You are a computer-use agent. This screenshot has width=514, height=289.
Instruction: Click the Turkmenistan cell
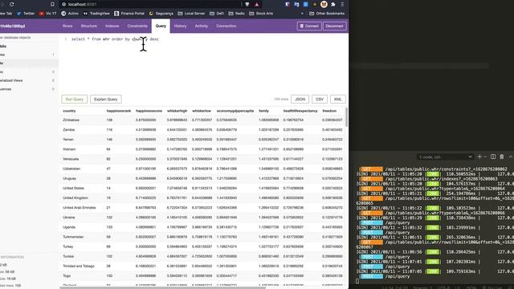(x=73, y=237)
